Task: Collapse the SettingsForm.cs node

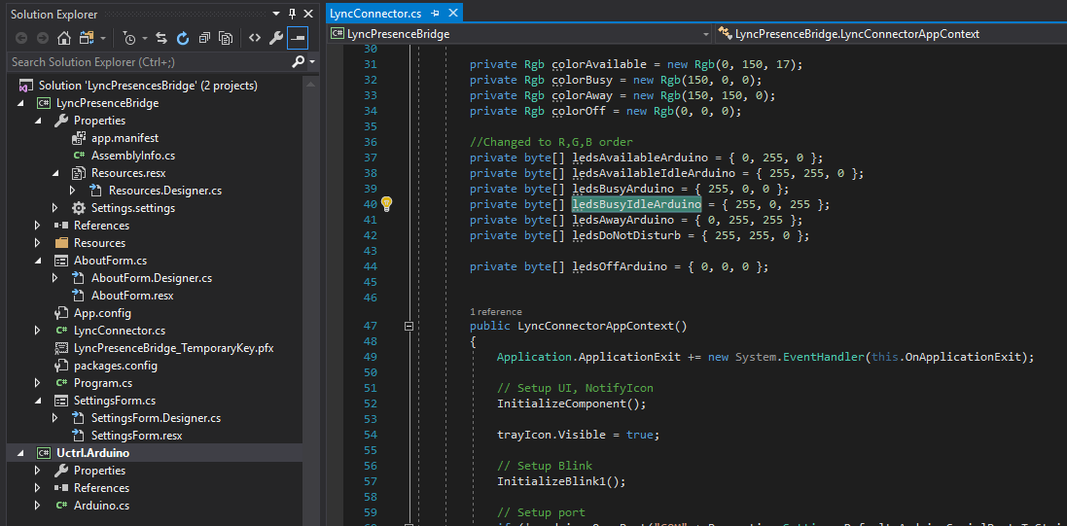Action: point(38,401)
